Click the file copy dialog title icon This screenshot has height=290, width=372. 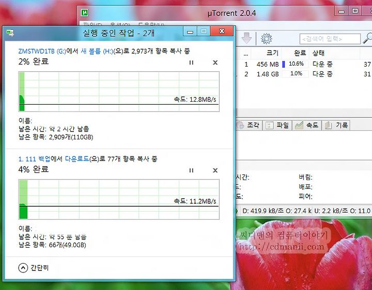click(x=10, y=33)
